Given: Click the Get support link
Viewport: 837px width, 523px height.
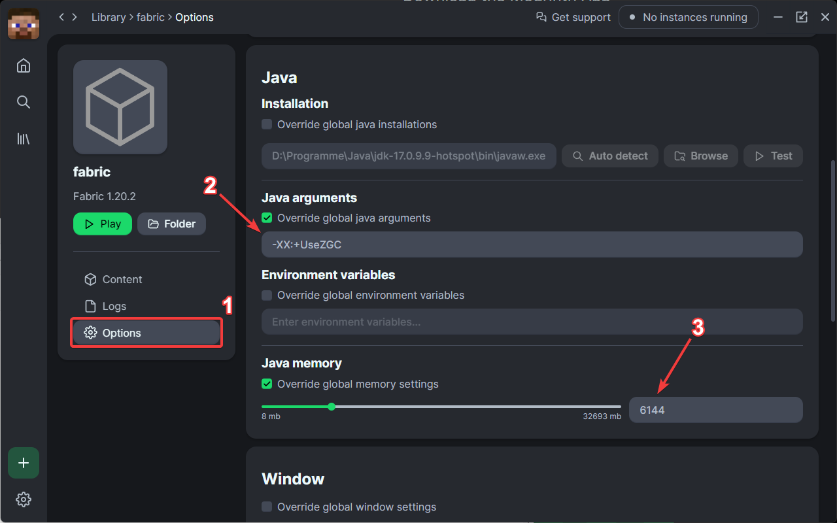Looking at the screenshot, I should click(x=573, y=17).
